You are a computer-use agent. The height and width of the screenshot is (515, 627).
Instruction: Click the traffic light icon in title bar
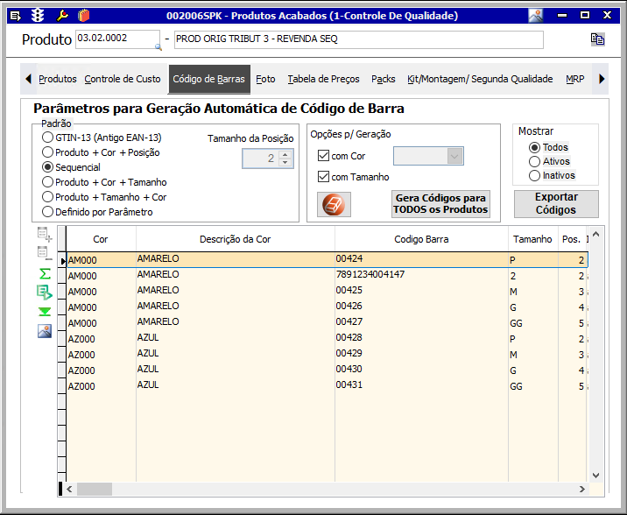point(38,16)
